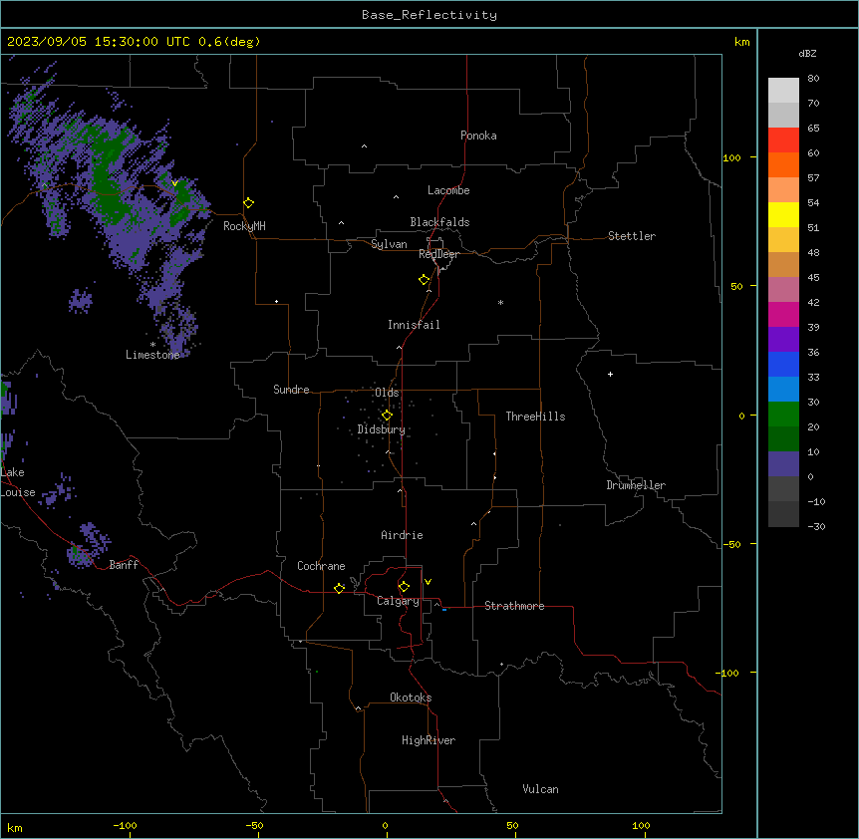Select the yellow diamond marker south of RedDeer
859x839 pixels.
click(x=425, y=280)
